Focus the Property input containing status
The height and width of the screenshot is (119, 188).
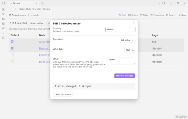[x=120, y=29]
